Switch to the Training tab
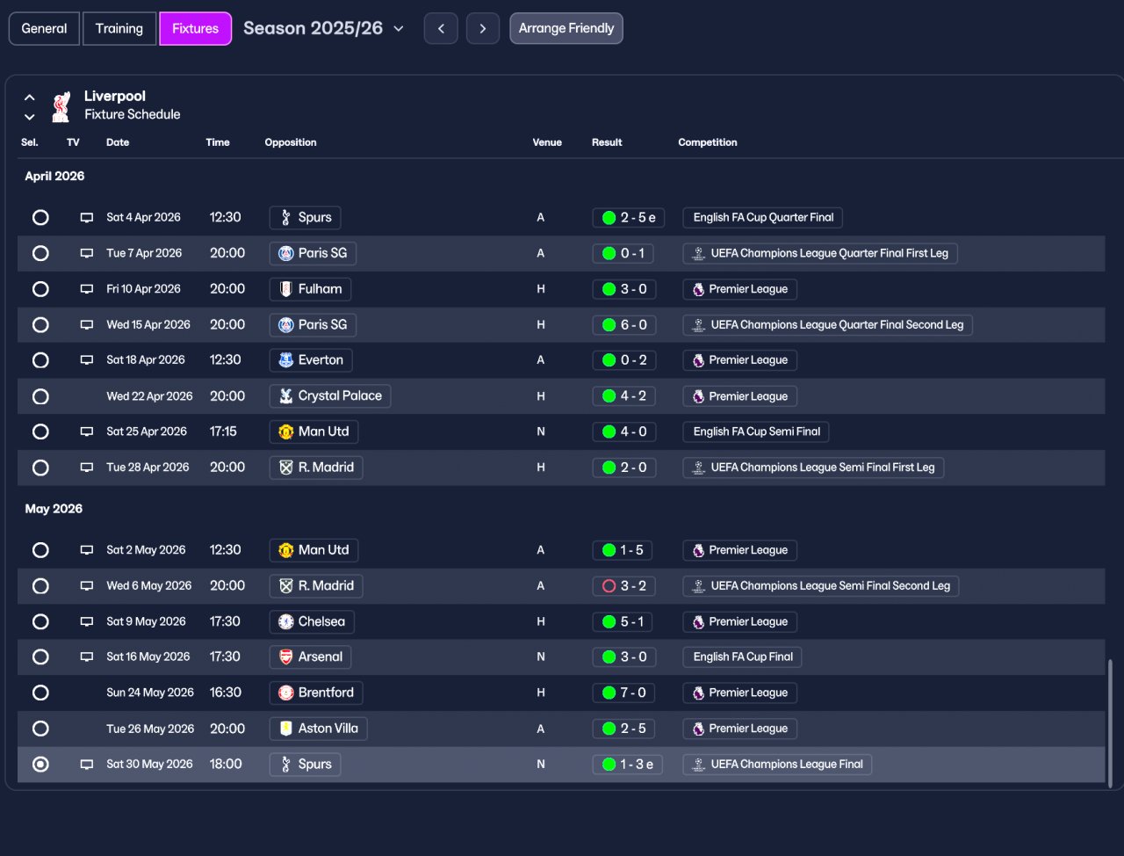1124x856 pixels. [119, 28]
